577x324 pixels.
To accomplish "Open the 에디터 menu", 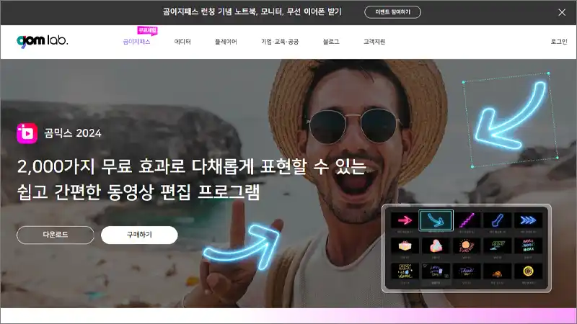I will pos(182,42).
